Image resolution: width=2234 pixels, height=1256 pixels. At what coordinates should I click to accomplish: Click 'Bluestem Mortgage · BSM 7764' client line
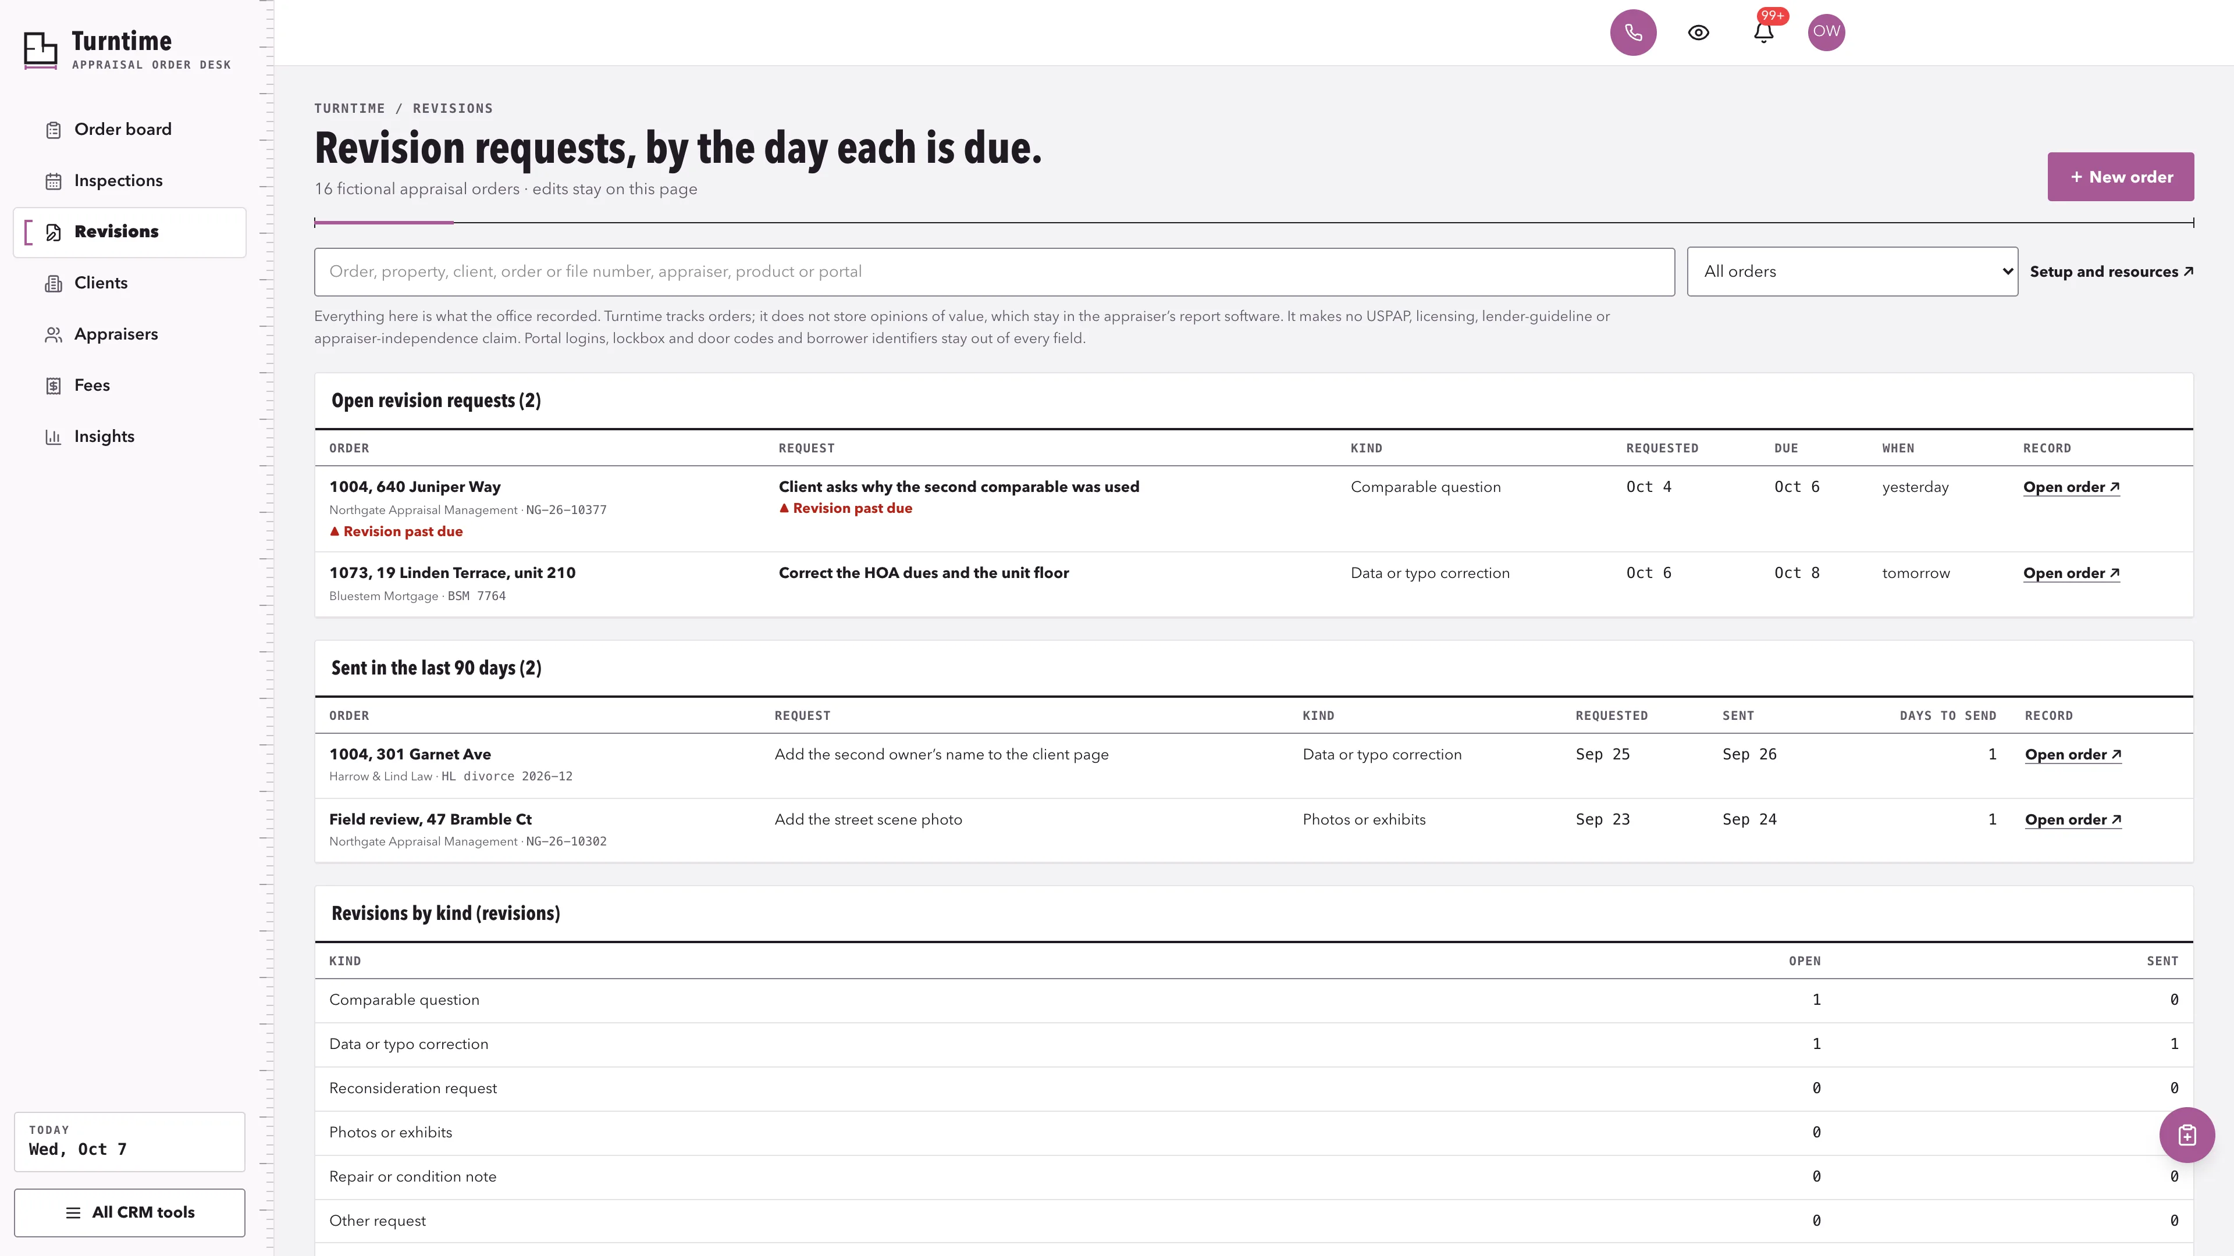coord(417,597)
